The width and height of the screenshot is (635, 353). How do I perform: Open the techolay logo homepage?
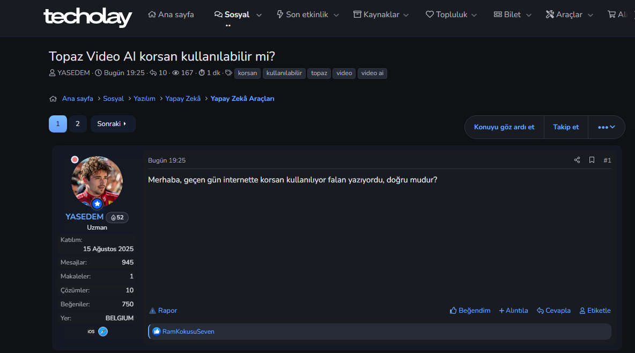(87, 17)
